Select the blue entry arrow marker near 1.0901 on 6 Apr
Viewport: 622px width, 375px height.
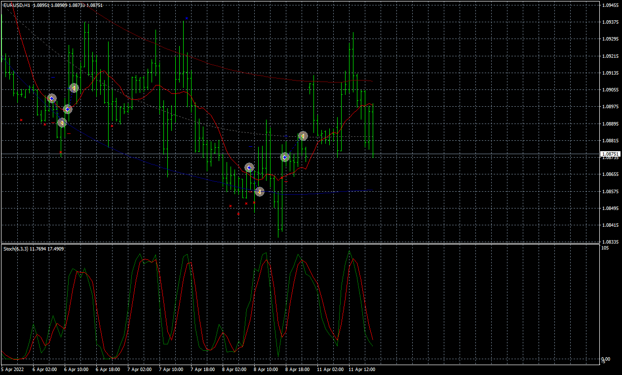(52, 99)
